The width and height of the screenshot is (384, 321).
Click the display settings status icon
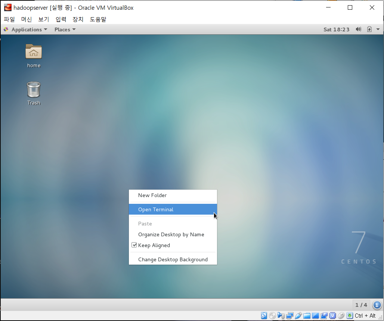[x=315, y=316]
